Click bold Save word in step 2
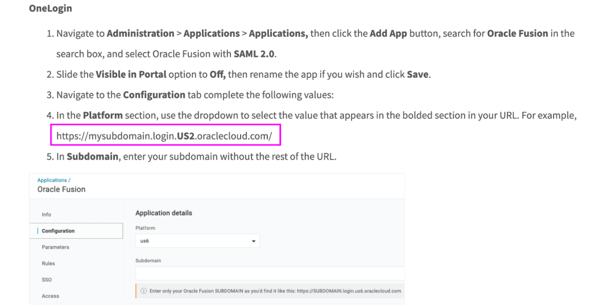Screen dimensions: 591x308 point(417,74)
